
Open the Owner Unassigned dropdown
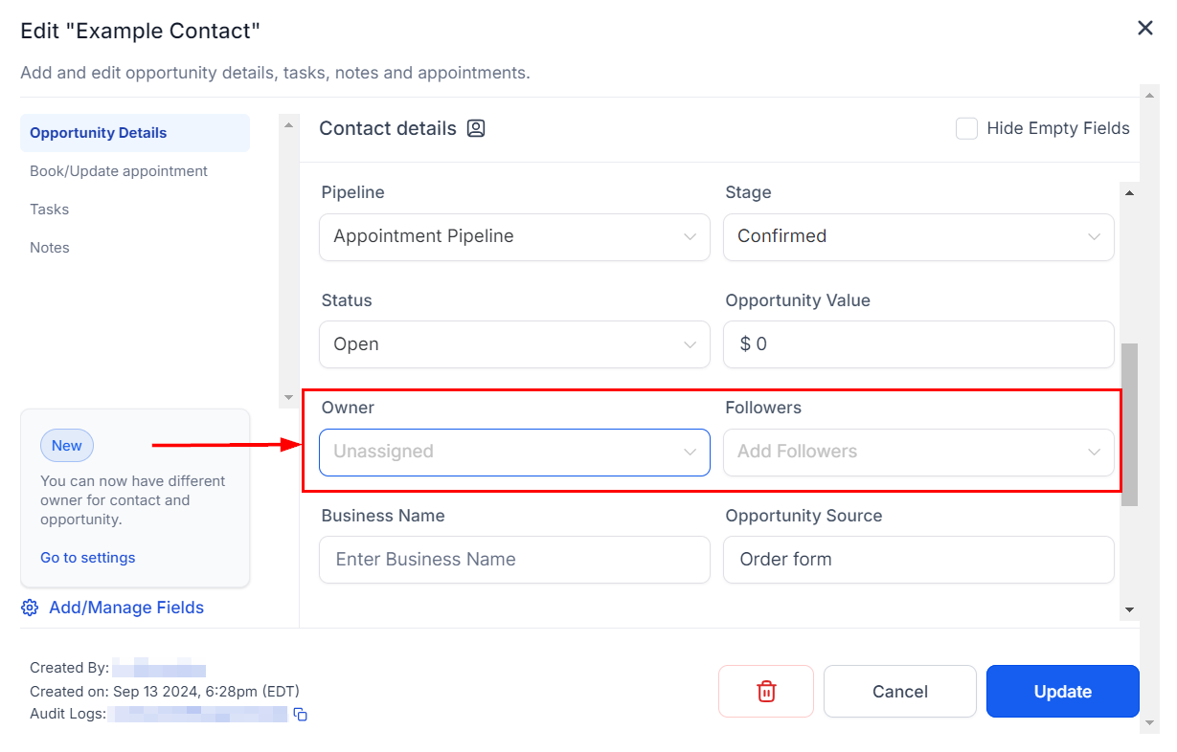click(x=514, y=452)
